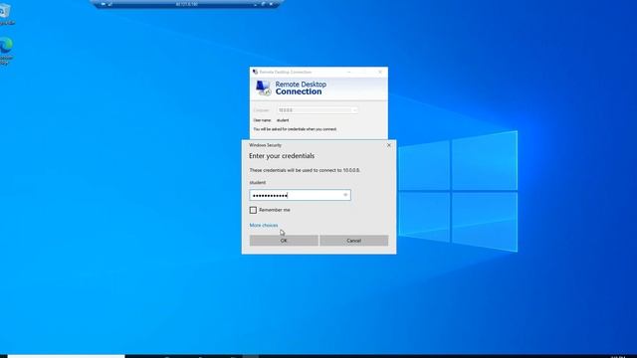Reveal password with the eye icon
637x358 pixels.
[x=345, y=195]
